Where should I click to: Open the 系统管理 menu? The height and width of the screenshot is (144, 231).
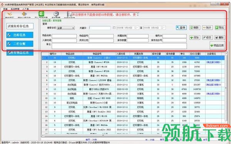pos(15,9)
